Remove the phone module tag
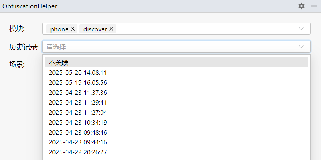The image size is (321, 160). (73, 29)
